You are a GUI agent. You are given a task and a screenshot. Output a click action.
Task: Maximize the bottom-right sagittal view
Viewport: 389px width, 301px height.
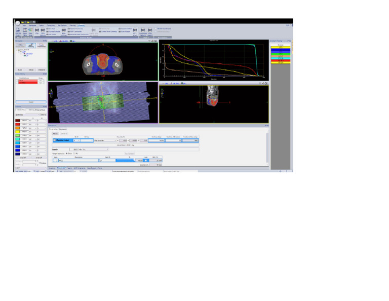[266, 84]
